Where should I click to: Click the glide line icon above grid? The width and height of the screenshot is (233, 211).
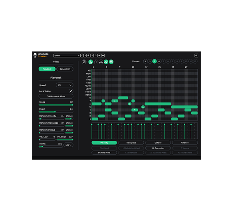tap(101, 62)
